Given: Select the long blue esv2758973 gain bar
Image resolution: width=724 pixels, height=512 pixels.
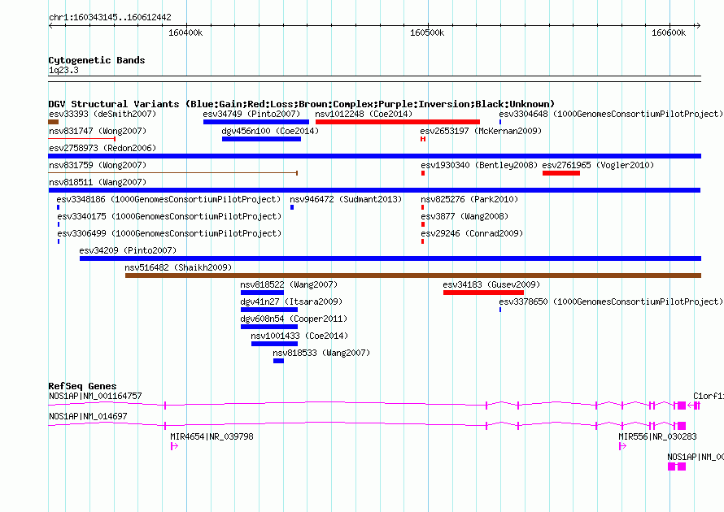Looking at the screenshot, I should pyautogui.click(x=375, y=156).
